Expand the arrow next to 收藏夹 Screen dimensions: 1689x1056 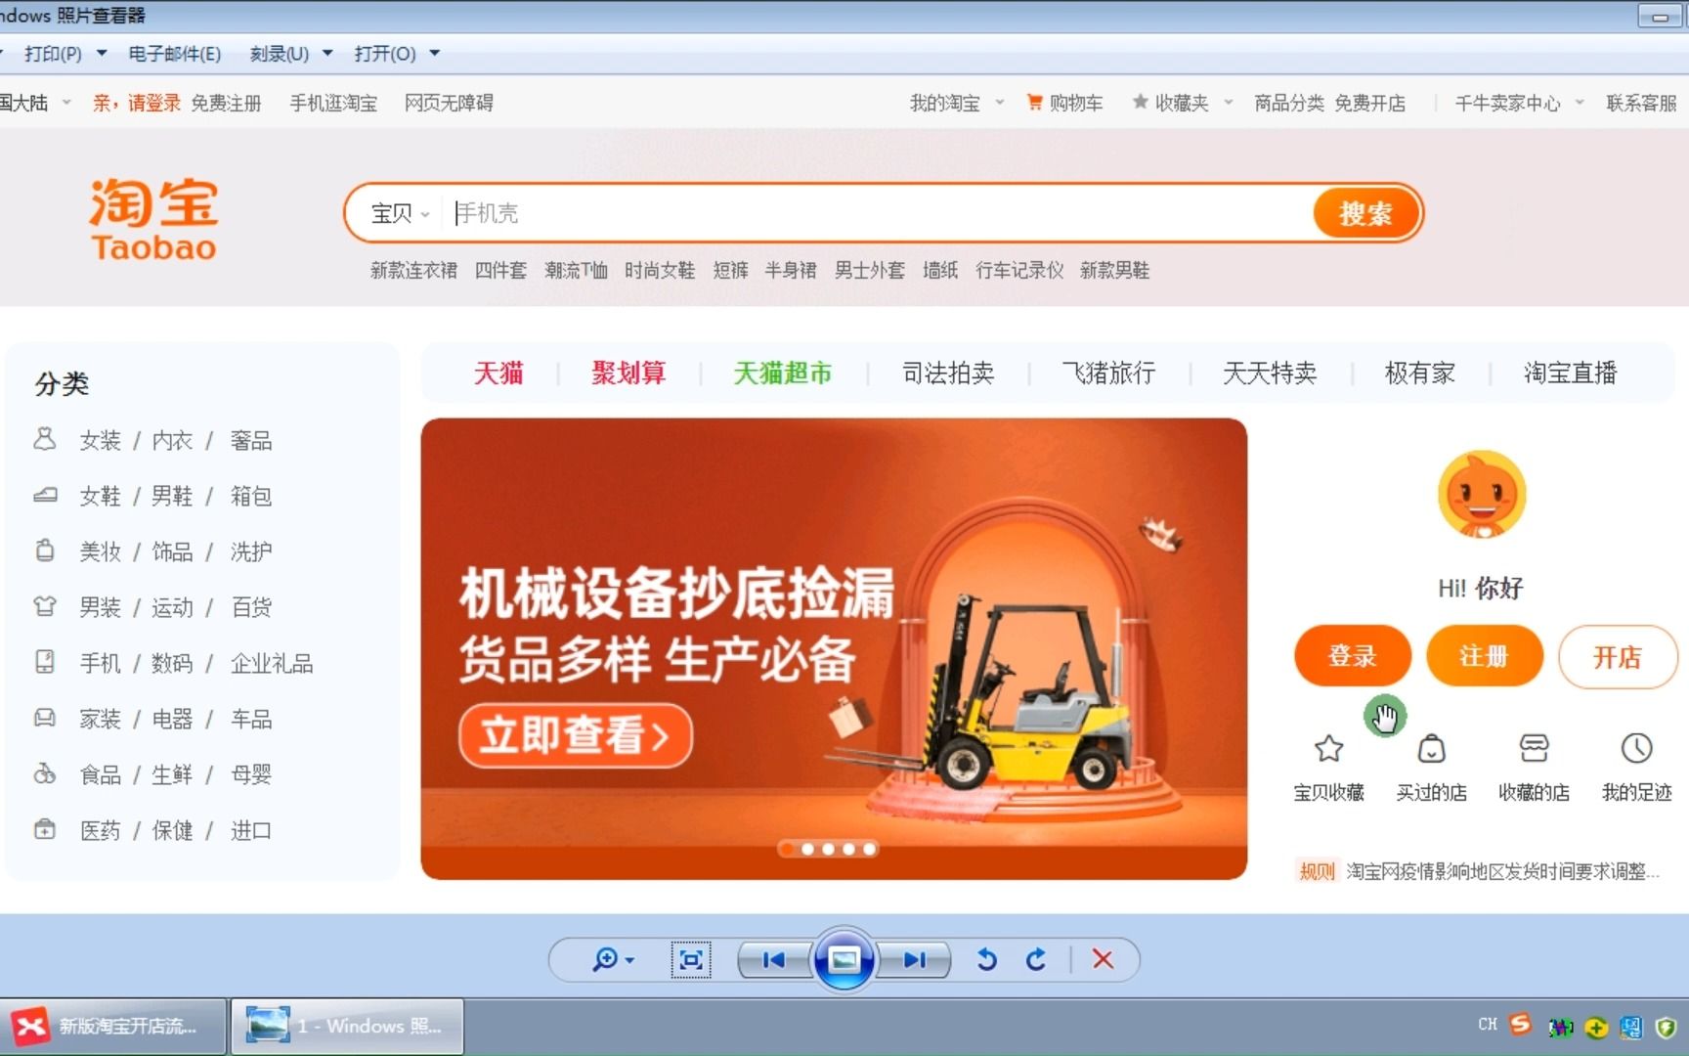[1229, 103]
